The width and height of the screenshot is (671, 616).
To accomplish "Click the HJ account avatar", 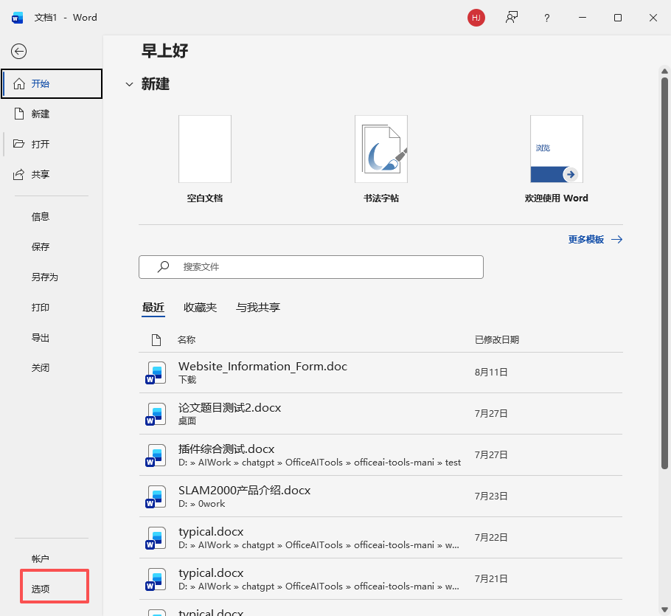I will 476,18.
